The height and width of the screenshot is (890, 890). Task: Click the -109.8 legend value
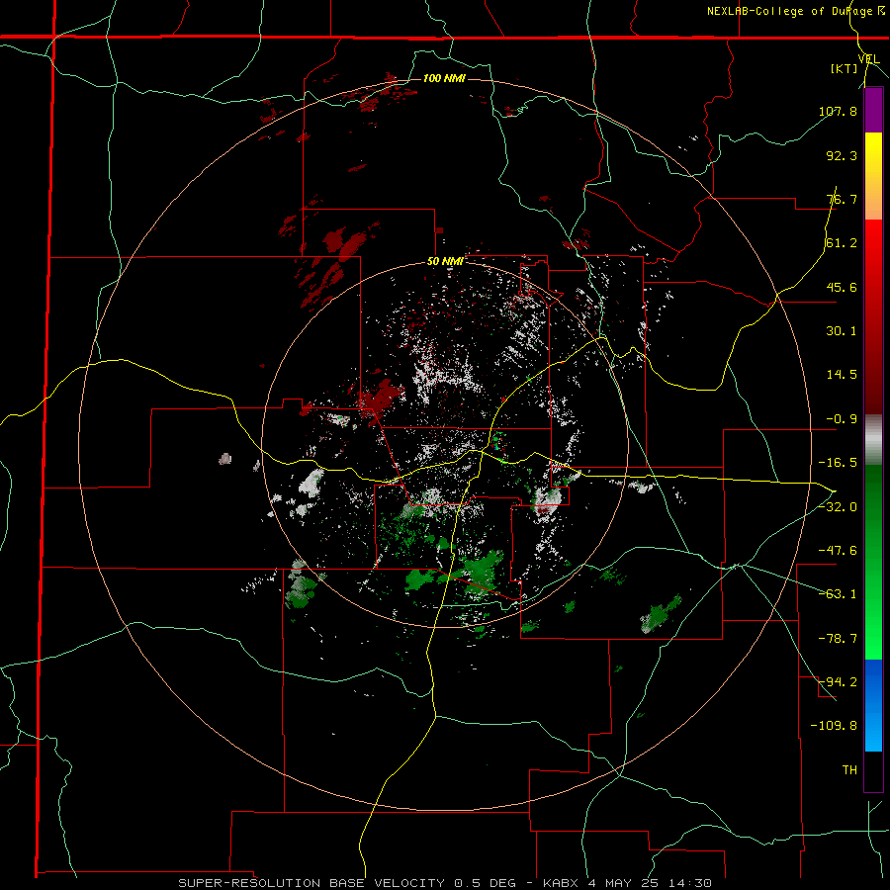click(834, 726)
